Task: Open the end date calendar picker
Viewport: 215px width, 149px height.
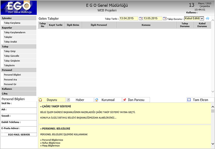Action: tap(165, 19)
